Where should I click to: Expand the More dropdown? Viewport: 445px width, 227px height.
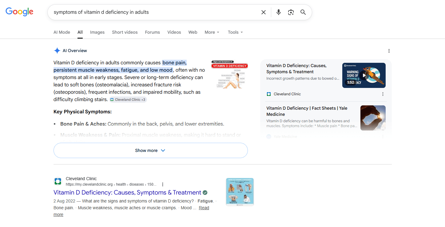212,32
